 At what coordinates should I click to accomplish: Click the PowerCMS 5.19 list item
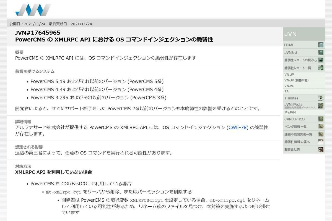(x=97, y=81)
